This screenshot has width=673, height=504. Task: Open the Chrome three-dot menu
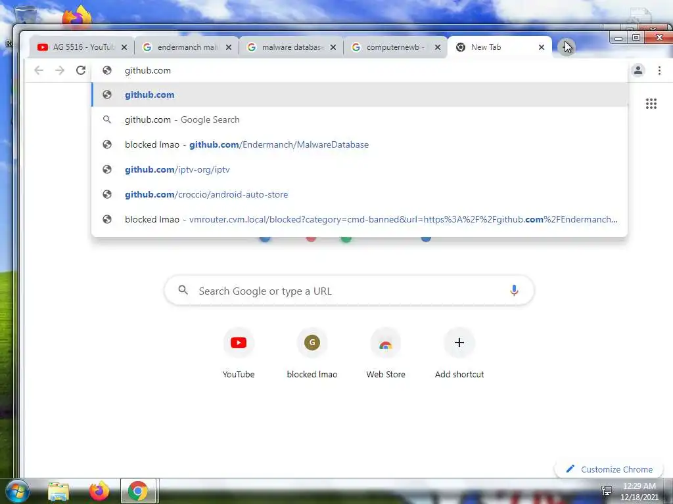tap(659, 70)
